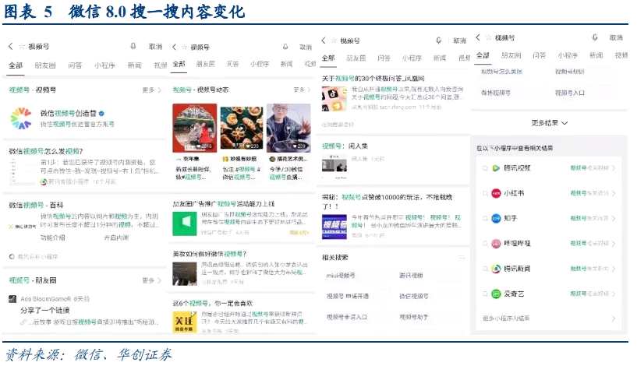Tap microphone icon in the 相关搜索 screen
Image resolution: width=637 pixels, height=366 pixels.
[x=439, y=40]
